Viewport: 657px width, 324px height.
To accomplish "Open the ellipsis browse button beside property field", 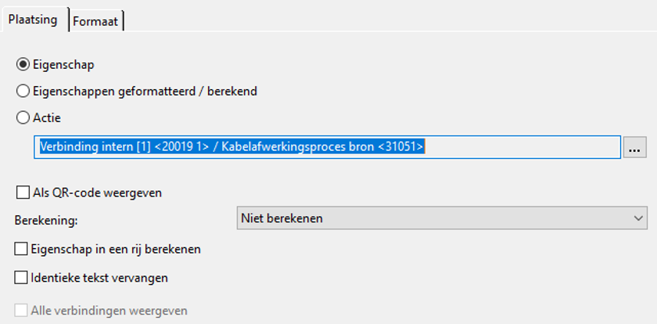I will click(635, 146).
